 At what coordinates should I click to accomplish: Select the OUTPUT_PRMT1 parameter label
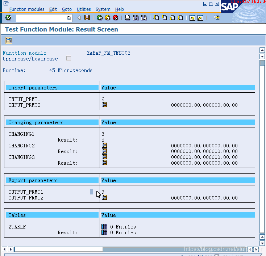(26, 192)
